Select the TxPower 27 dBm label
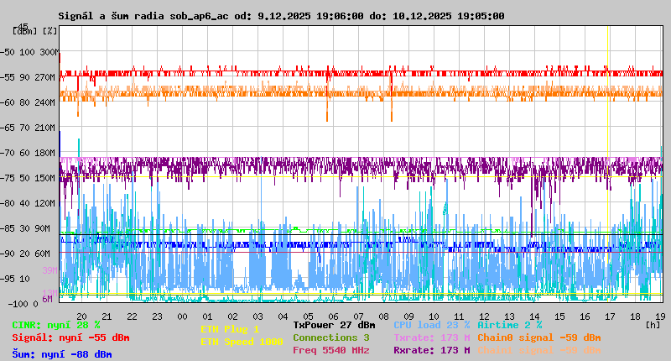The width and height of the screenshot is (671, 361). 334,325
